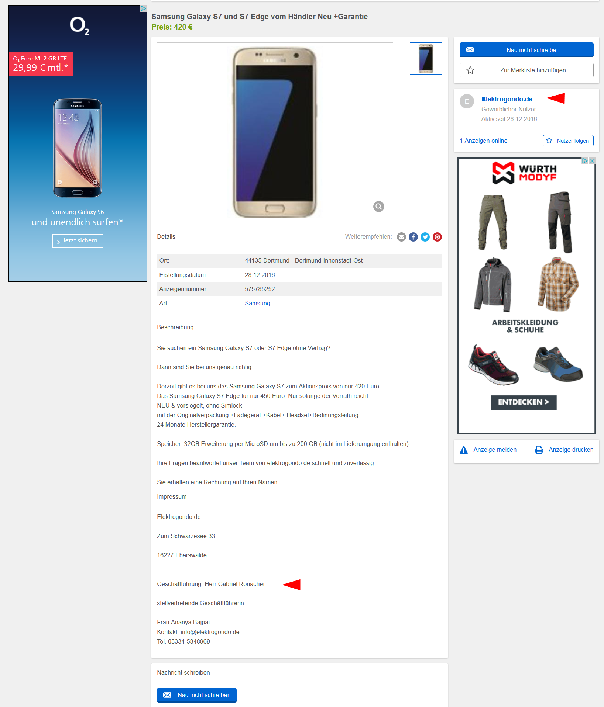Image resolution: width=604 pixels, height=707 pixels.
Task: Add listing to Merkliste
Action: (526, 70)
